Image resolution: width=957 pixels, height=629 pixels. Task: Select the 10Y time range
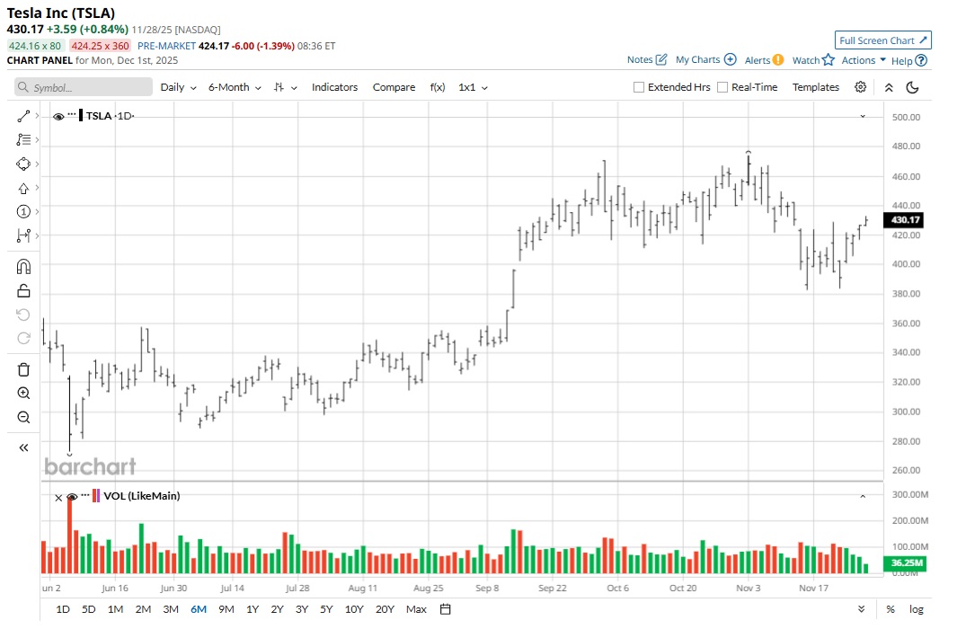tap(354, 609)
